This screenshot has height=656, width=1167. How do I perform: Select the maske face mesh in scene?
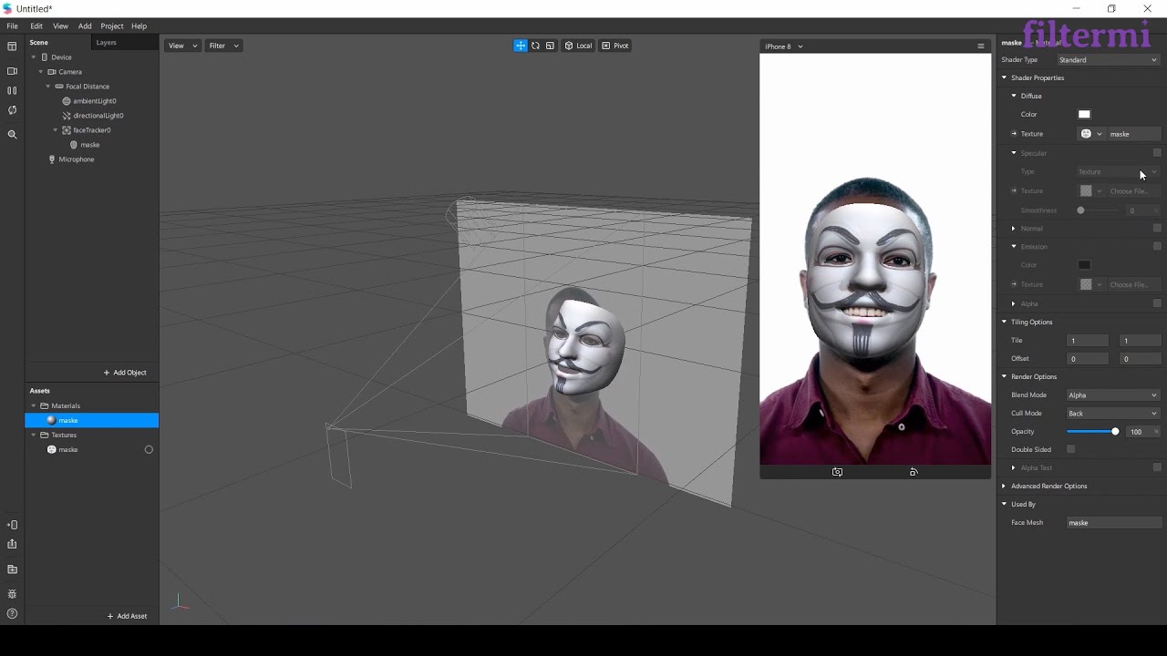click(x=89, y=145)
